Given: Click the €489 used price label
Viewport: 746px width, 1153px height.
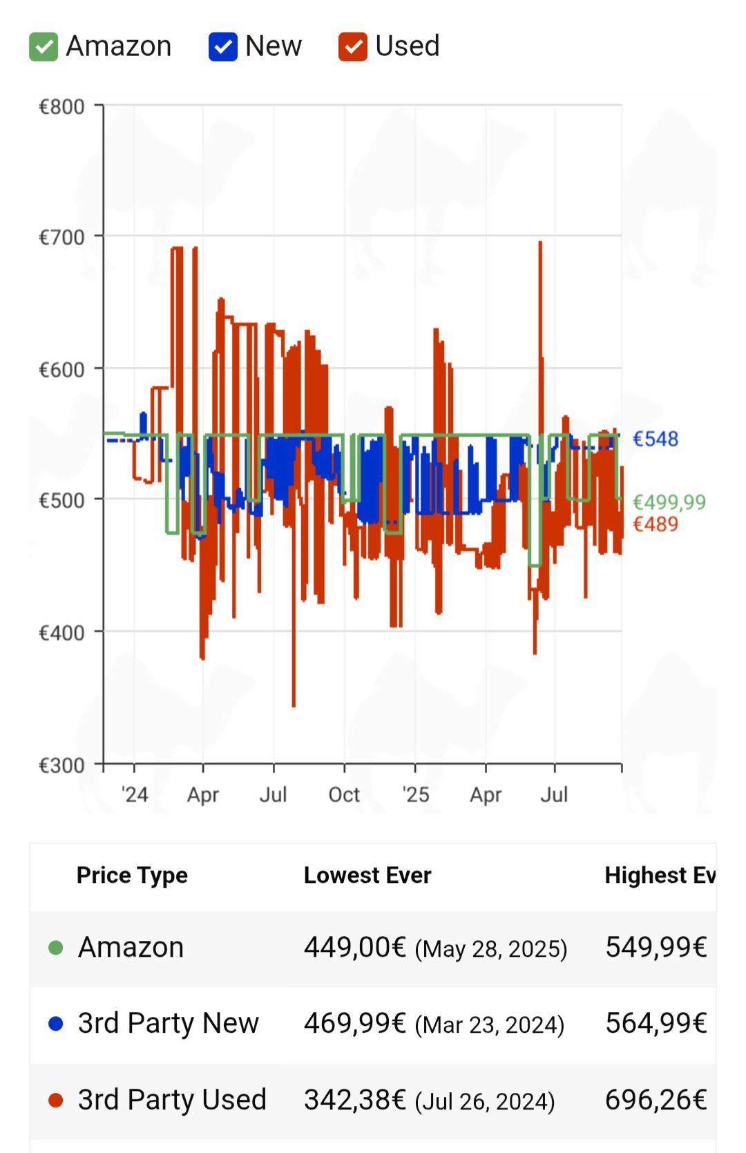Looking at the screenshot, I should tap(655, 524).
